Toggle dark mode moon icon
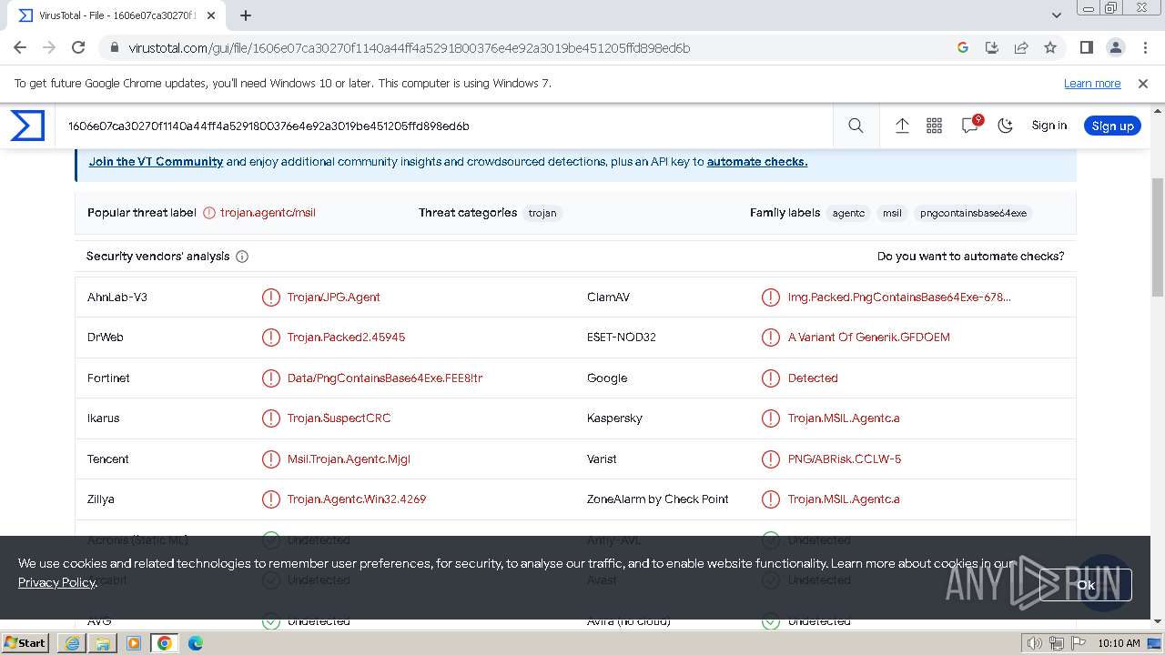This screenshot has width=1165, height=655. click(1006, 126)
